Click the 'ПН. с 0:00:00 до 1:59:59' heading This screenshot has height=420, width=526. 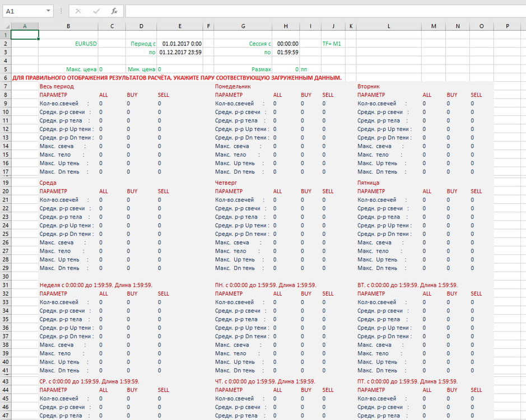coord(266,285)
